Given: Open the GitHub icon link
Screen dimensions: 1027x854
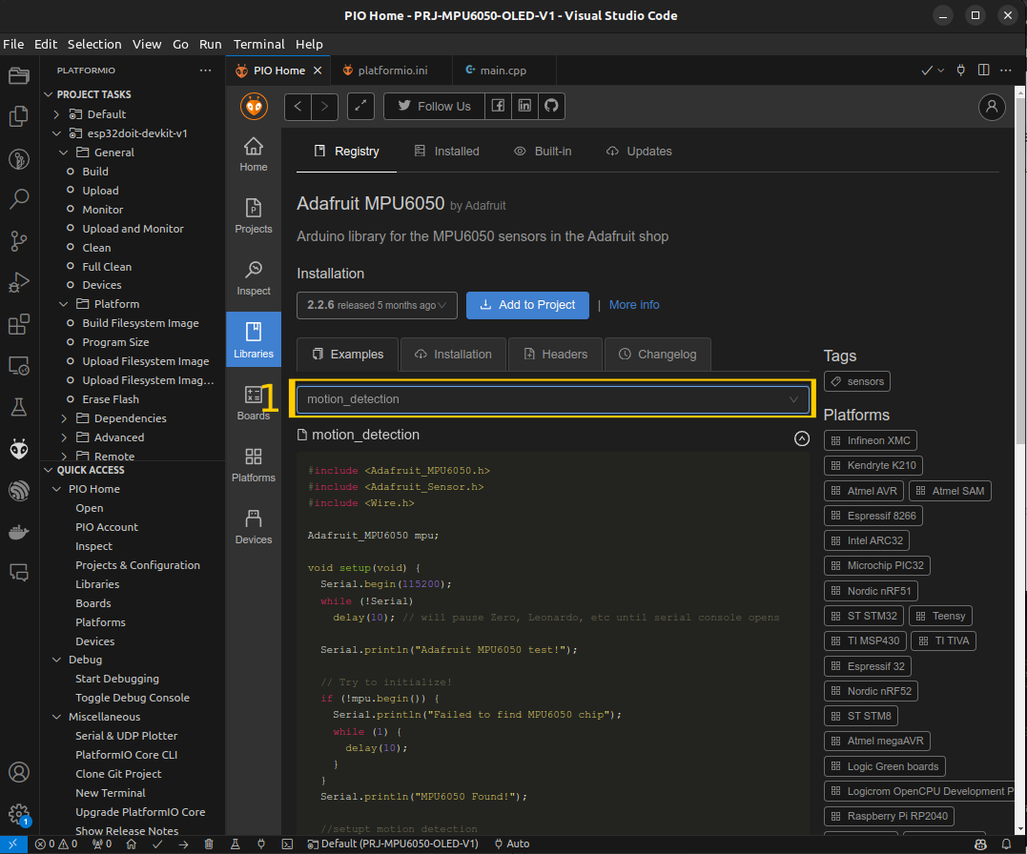Looking at the screenshot, I should pos(551,106).
